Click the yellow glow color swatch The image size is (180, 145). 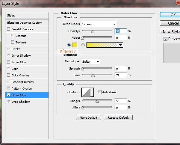[75, 45]
